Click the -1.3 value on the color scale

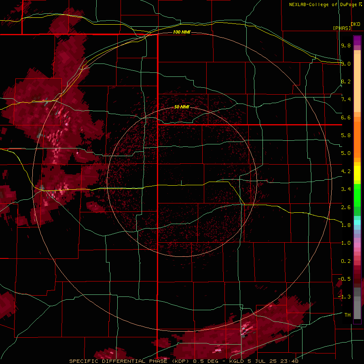pos(344,297)
